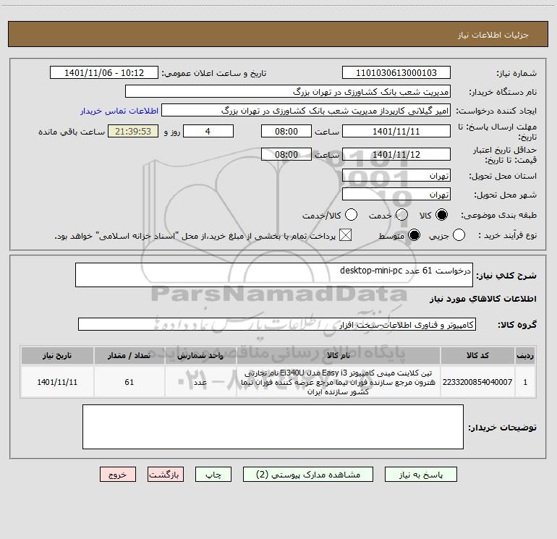This screenshot has height=539, width=557.
Task: View attached documents (2) button
Action: click(x=308, y=475)
